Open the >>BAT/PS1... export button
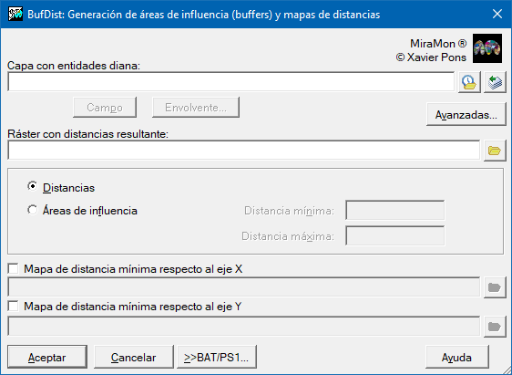Viewport: 512px width, 375px height. [x=217, y=357]
